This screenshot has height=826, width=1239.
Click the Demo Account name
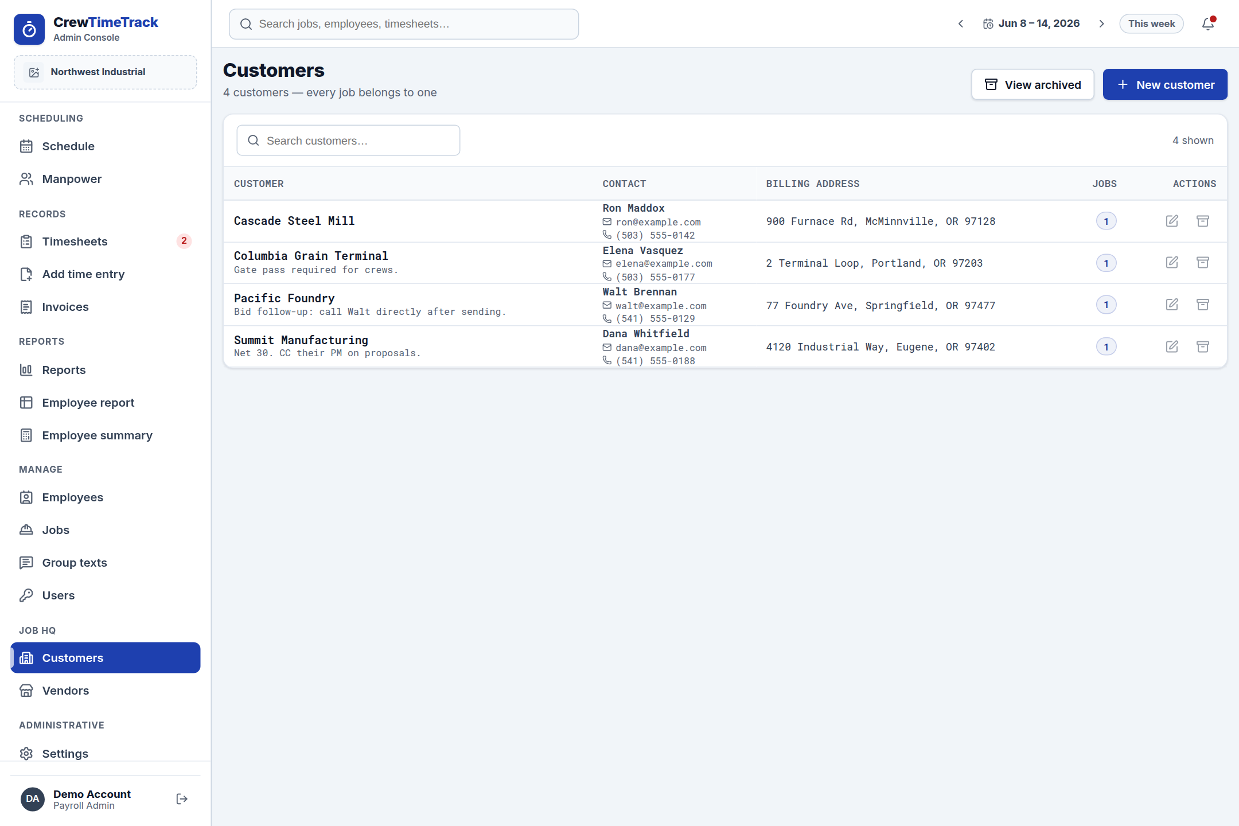(92, 794)
